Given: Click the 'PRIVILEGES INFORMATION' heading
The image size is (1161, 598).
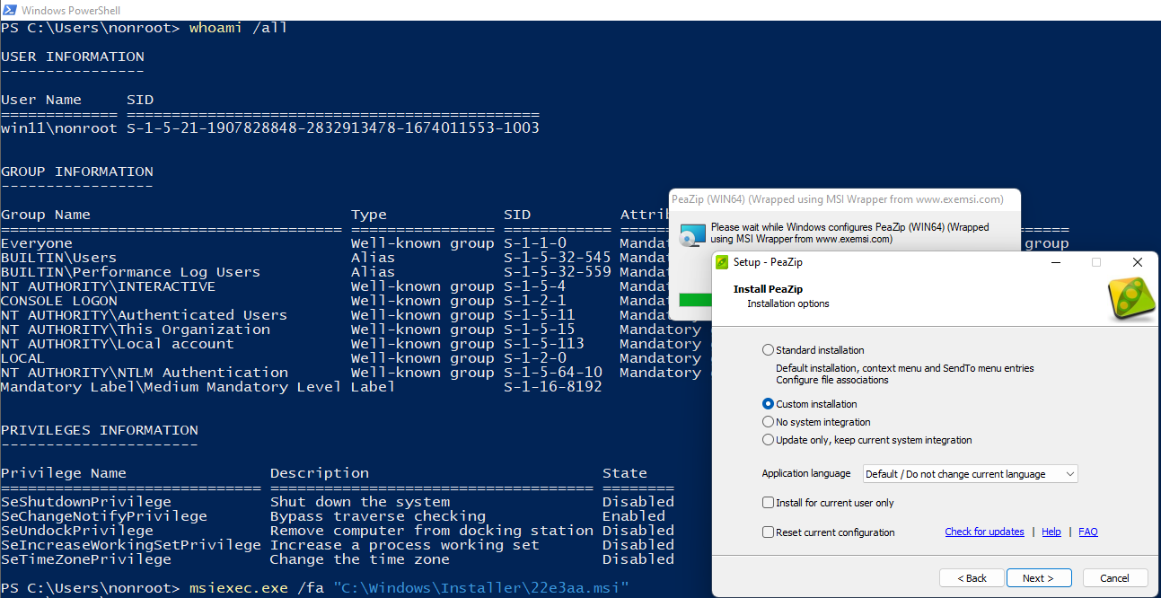Looking at the screenshot, I should [100, 430].
